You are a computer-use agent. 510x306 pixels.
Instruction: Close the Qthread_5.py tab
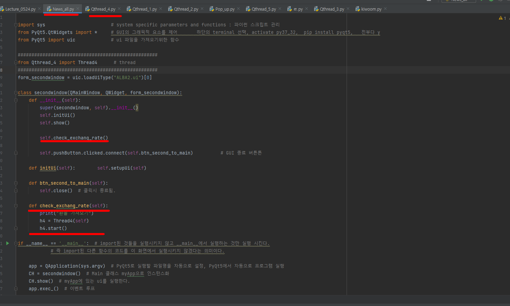pyautogui.click(x=280, y=9)
